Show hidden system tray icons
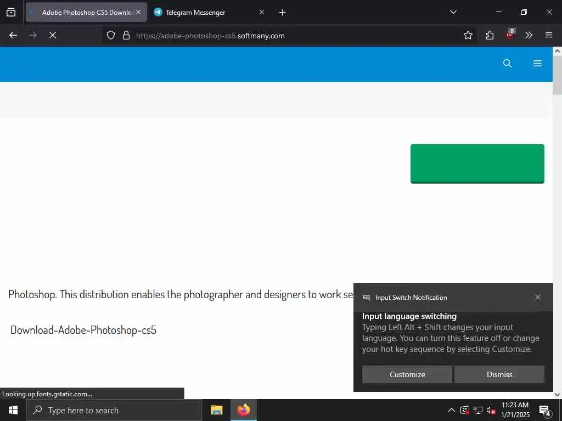 (451, 410)
